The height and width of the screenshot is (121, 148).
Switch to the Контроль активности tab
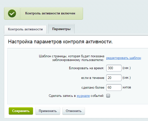(x=25, y=29)
